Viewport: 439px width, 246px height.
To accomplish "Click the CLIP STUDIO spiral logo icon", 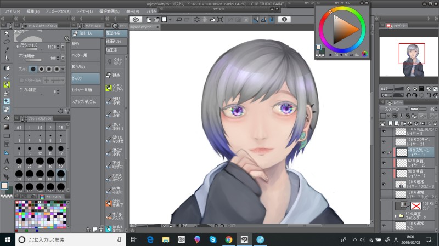I will pos(136,20).
